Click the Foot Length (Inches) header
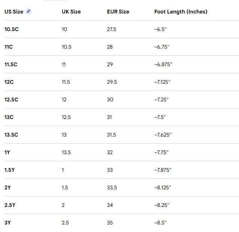Viewport: 239px width, 232px height. [181, 12]
